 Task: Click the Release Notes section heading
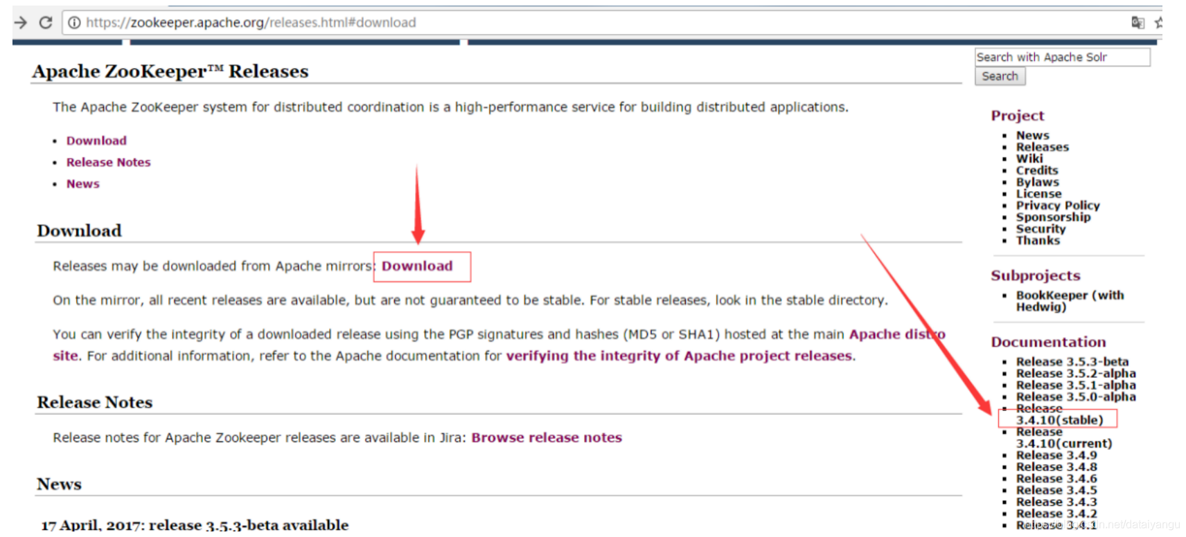pyautogui.click(x=95, y=403)
